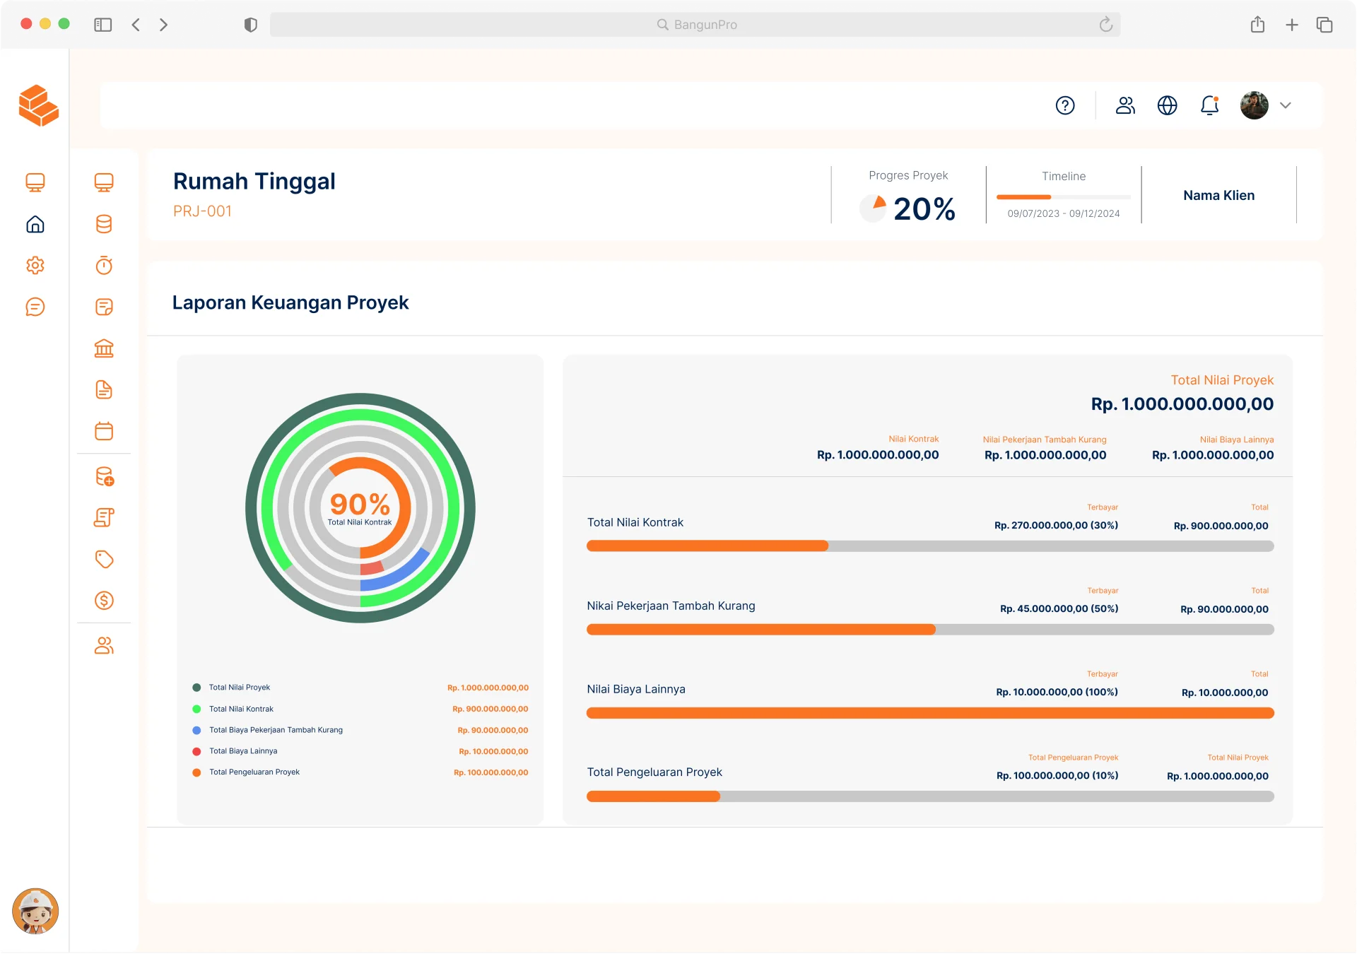Click the stopwatch timer sidebar icon

click(x=104, y=266)
